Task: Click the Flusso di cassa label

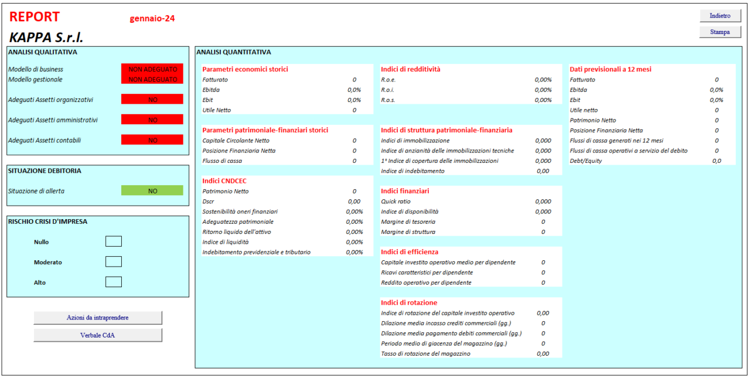Action: click(x=222, y=161)
